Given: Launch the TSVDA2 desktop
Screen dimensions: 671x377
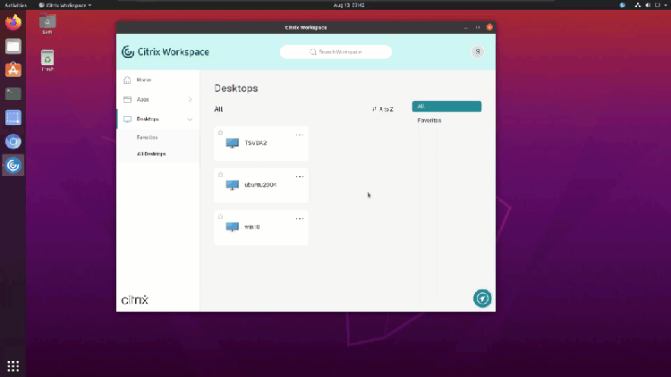Looking at the screenshot, I should click(x=261, y=143).
